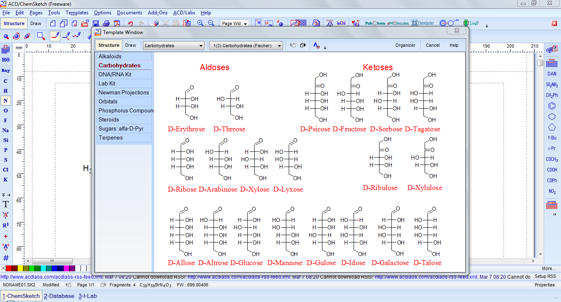The height and width of the screenshot is (302, 561).
Task: Toggle Draw mode in Template Window
Action: (131, 45)
